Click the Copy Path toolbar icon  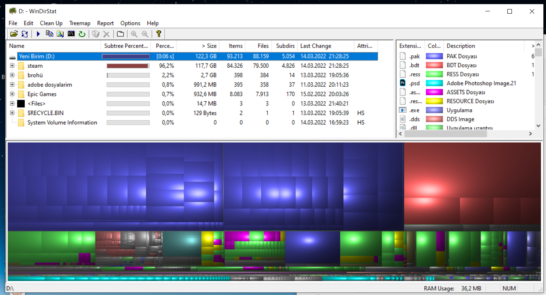pos(49,34)
